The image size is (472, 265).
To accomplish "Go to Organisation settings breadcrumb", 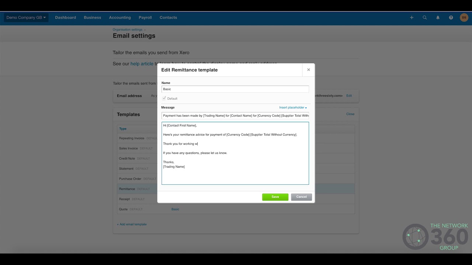I will point(127,29).
